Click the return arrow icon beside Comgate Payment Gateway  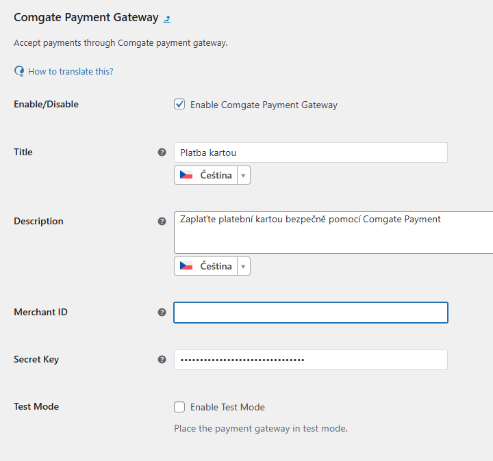click(167, 19)
